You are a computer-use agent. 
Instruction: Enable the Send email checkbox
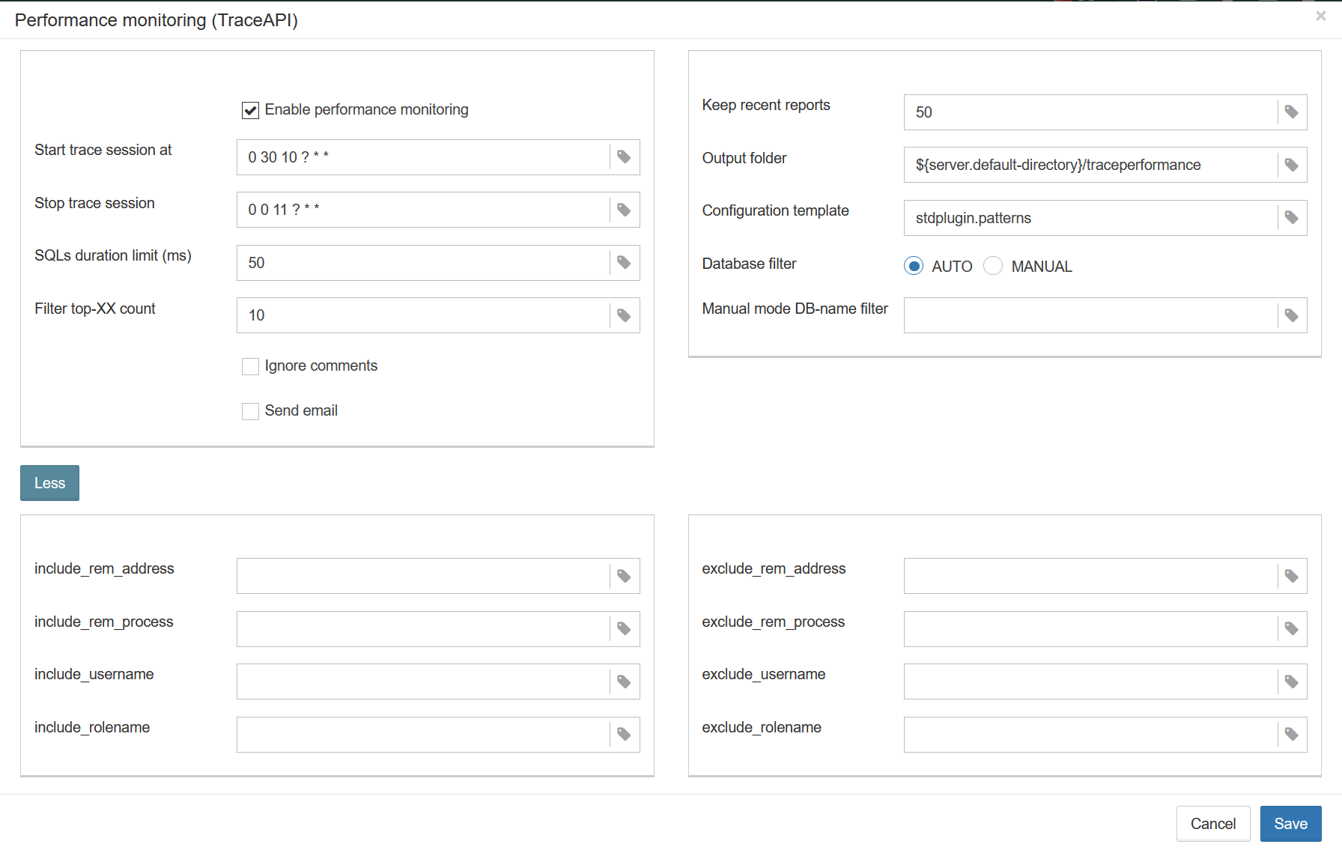(x=250, y=411)
